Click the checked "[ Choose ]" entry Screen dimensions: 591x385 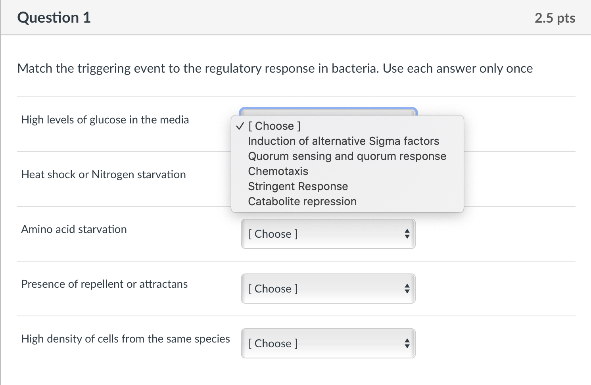[x=274, y=126]
